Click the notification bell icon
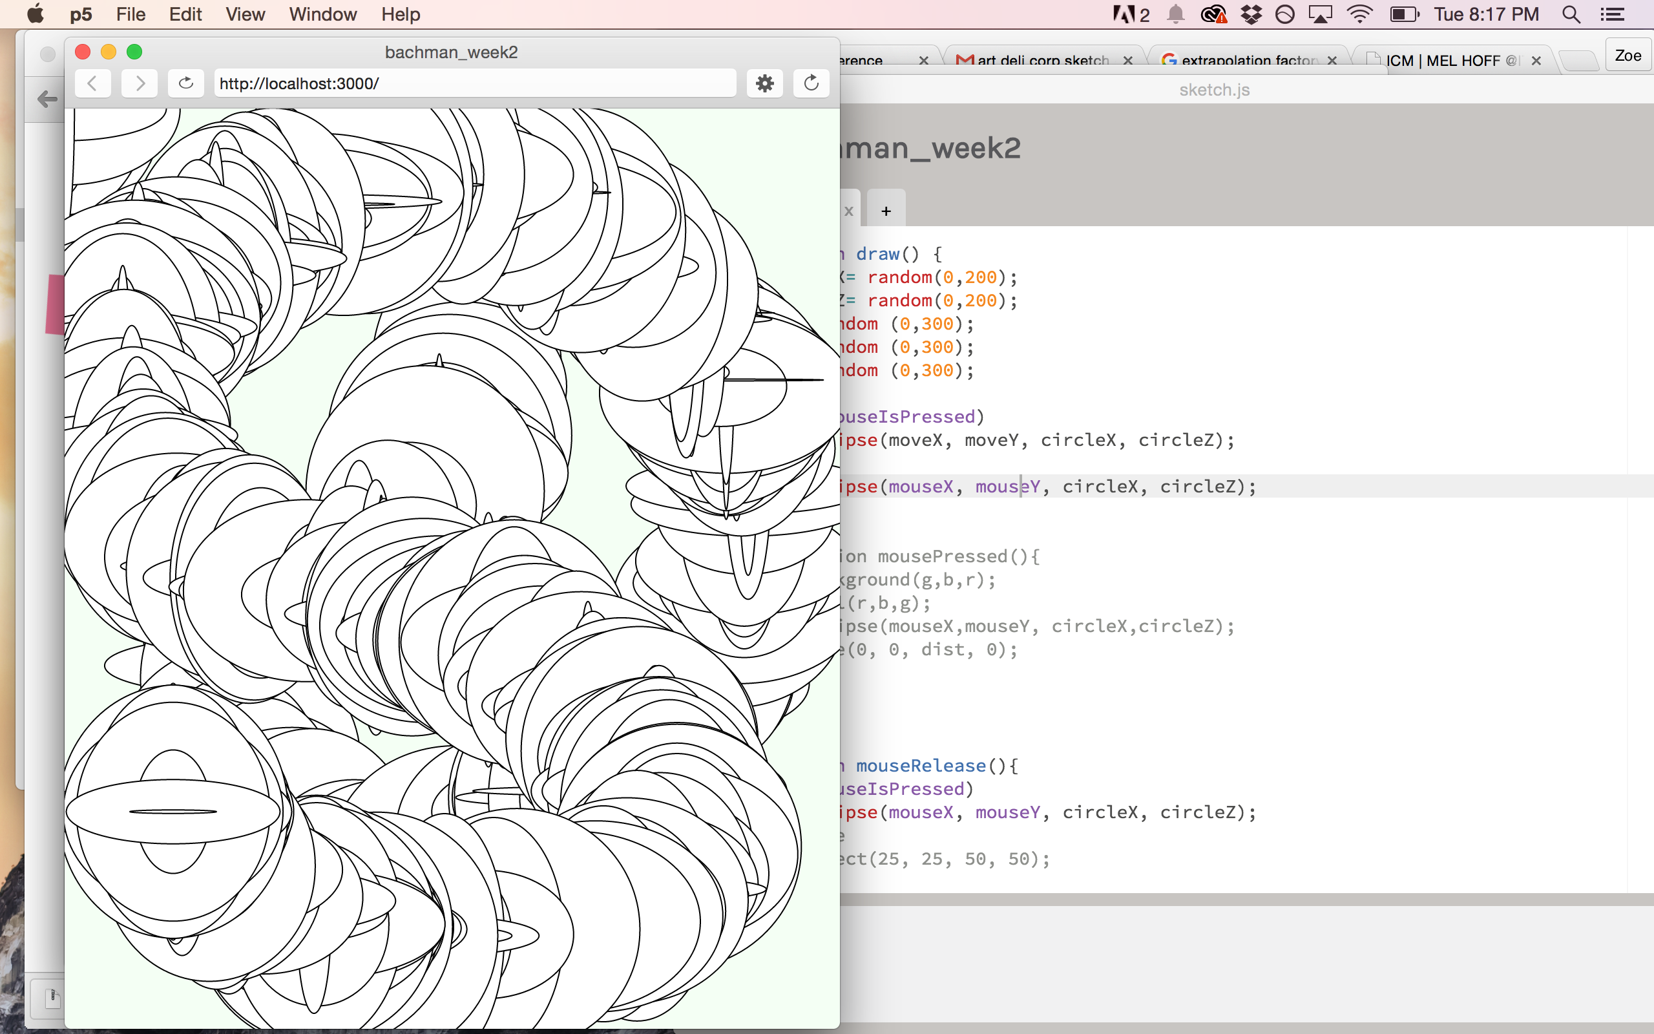 [x=1176, y=14]
